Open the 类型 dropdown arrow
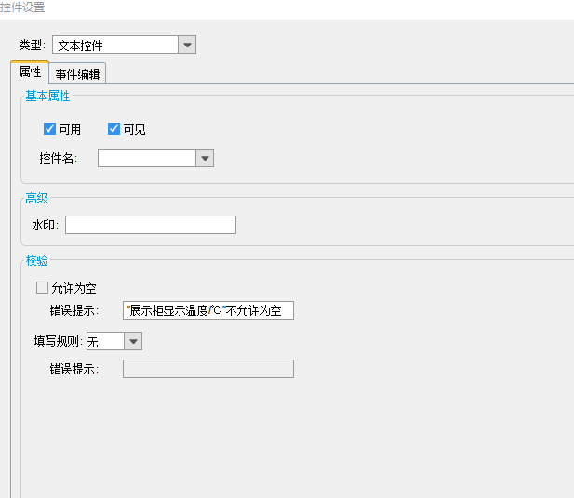 pyautogui.click(x=187, y=45)
